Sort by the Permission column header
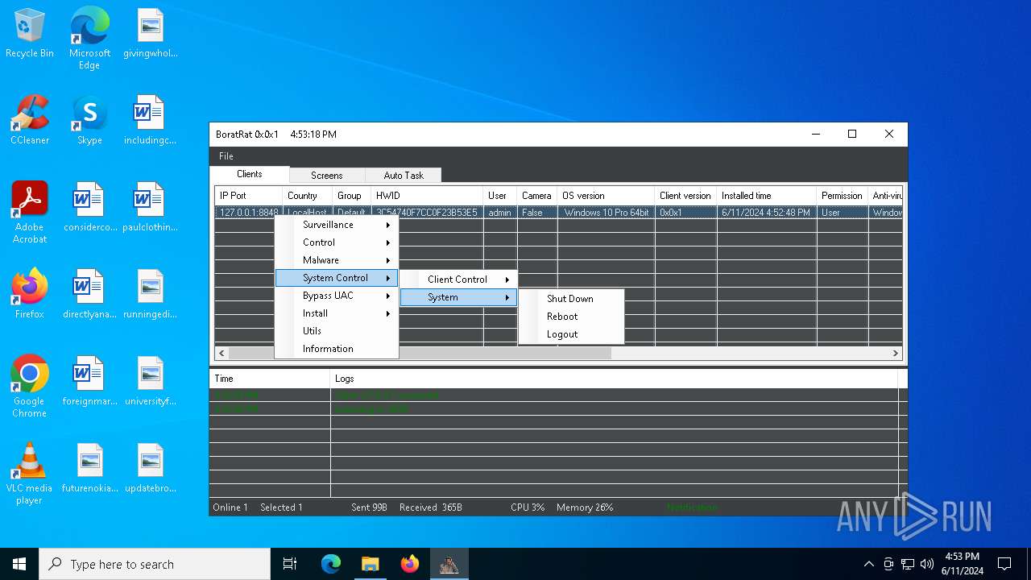 point(842,196)
